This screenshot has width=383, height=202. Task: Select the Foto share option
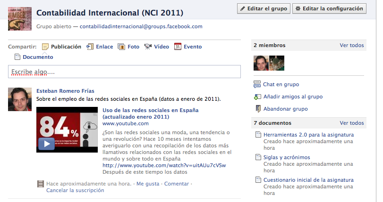click(x=133, y=47)
